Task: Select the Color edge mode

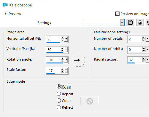Action: click(x=59, y=101)
